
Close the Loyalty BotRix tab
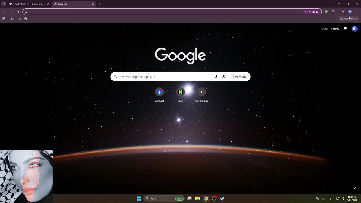click(48, 4)
